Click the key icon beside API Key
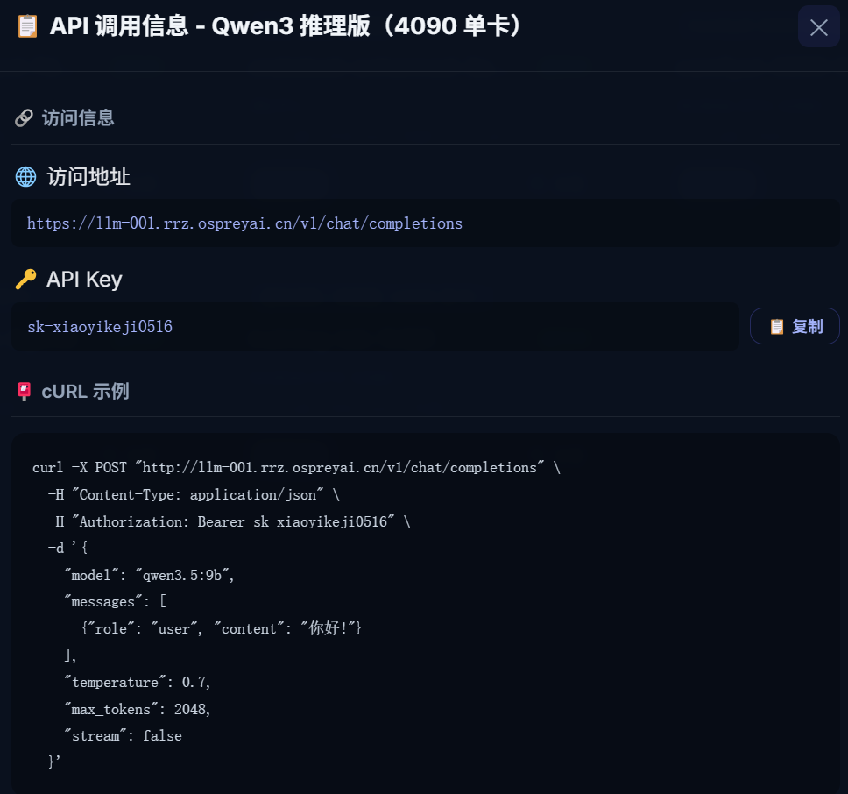This screenshot has width=848, height=794. pyautogui.click(x=25, y=279)
